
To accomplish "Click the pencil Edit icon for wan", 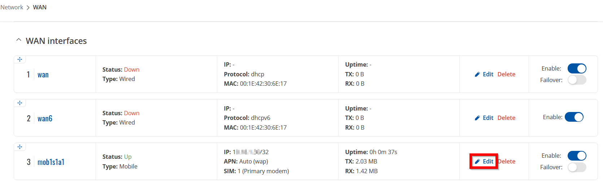I will coord(477,74).
